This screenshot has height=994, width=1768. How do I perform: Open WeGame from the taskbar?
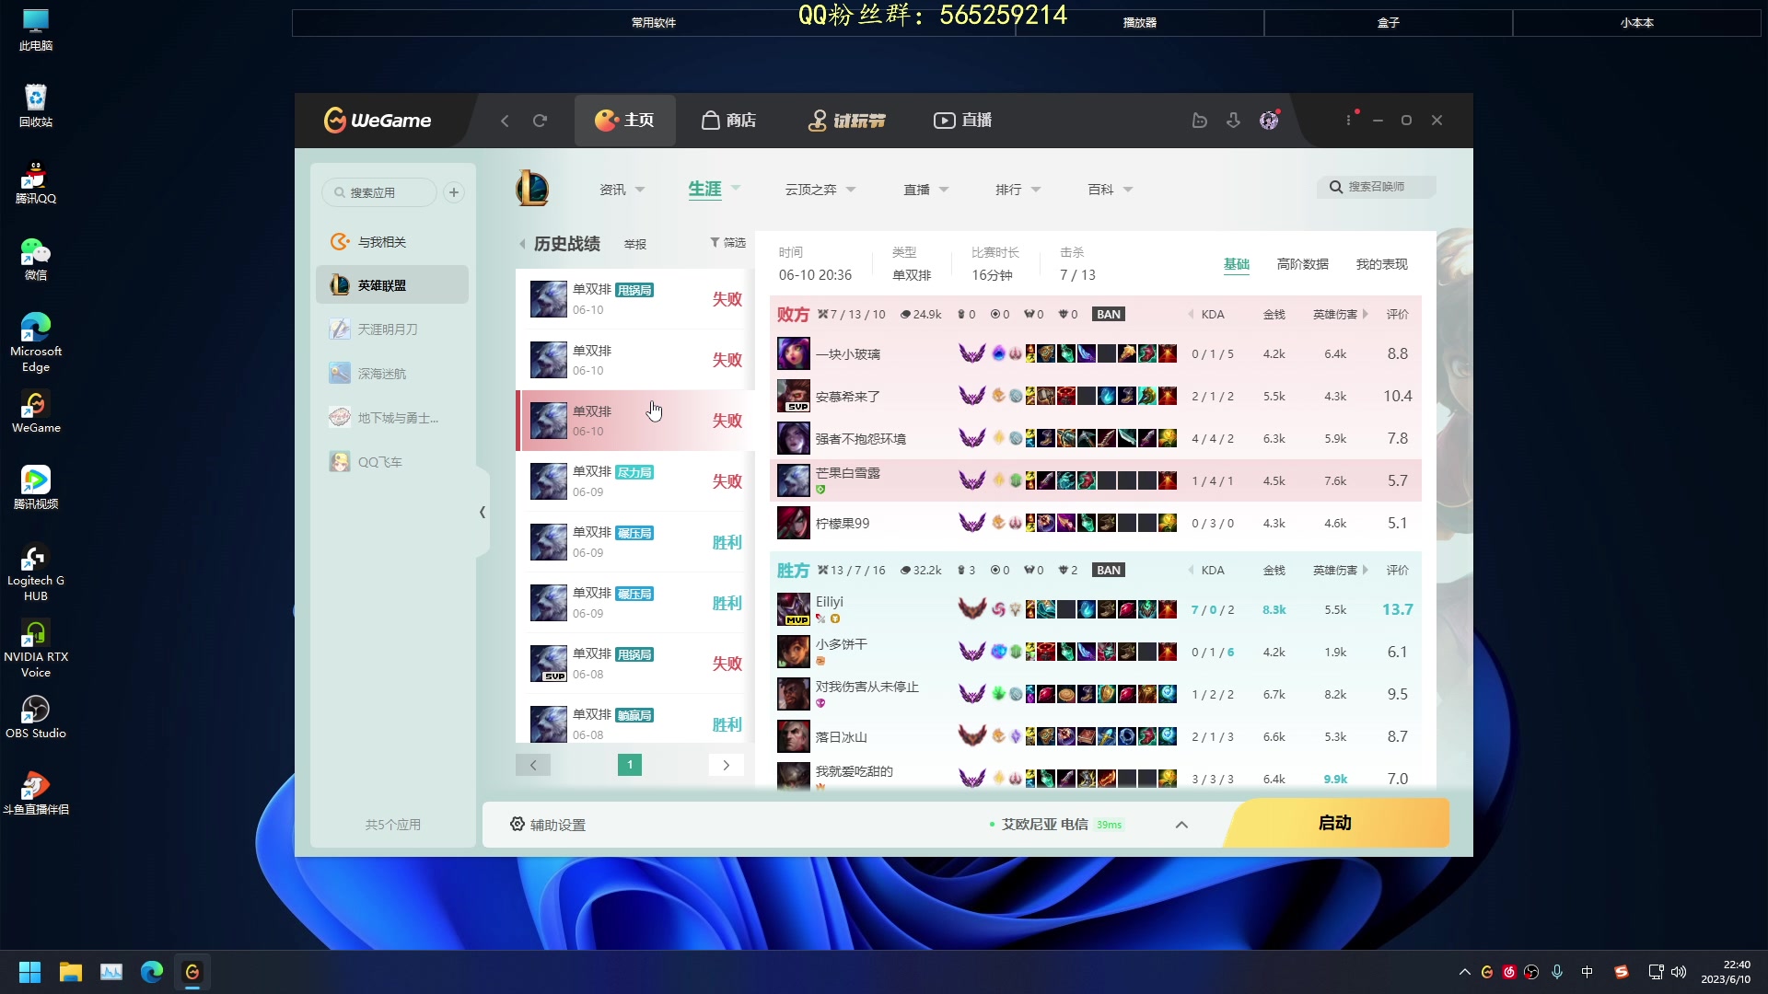click(x=192, y=971)
